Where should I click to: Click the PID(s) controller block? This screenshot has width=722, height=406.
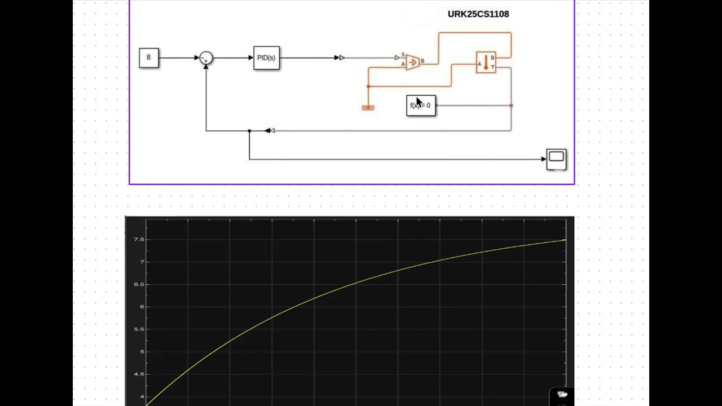coord(266,58)
